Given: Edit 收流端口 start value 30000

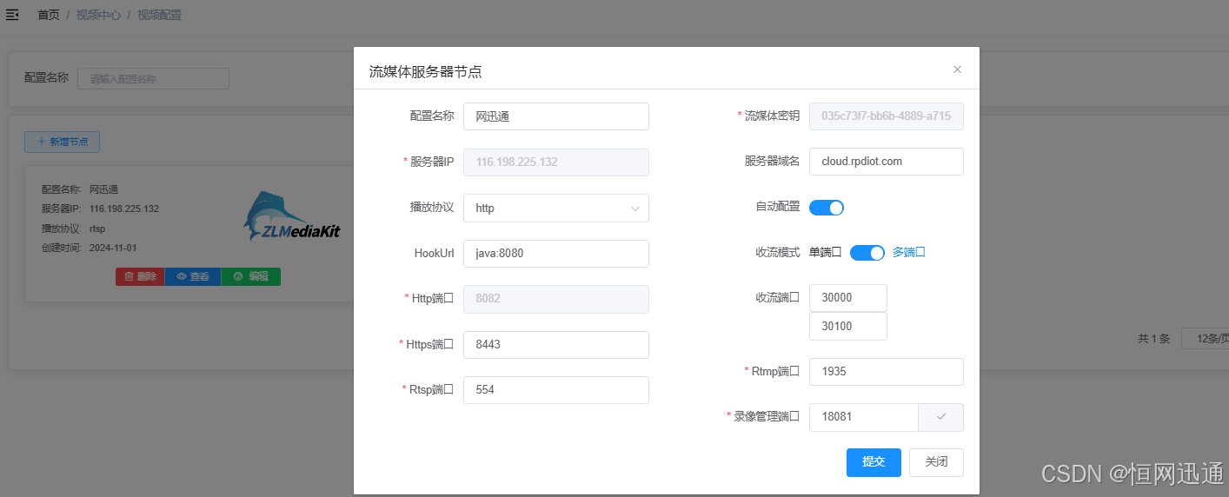Looking at the screenshot, I should [x=848, y=298].
